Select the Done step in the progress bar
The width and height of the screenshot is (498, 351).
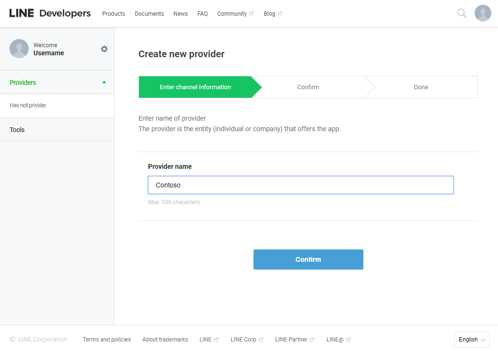click(x=421, y=87)
